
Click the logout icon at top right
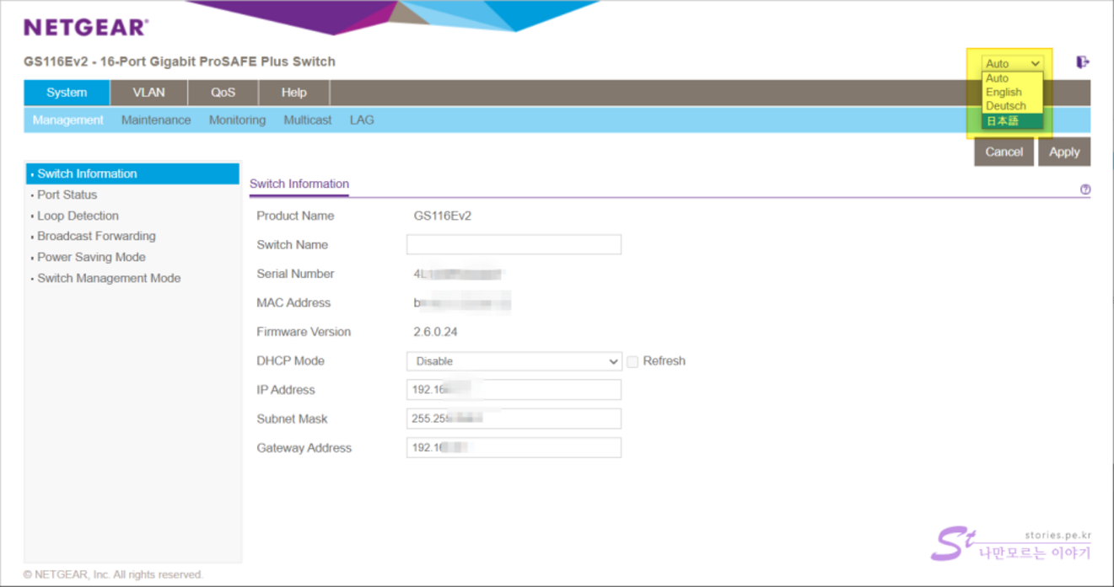(1083, 62)
